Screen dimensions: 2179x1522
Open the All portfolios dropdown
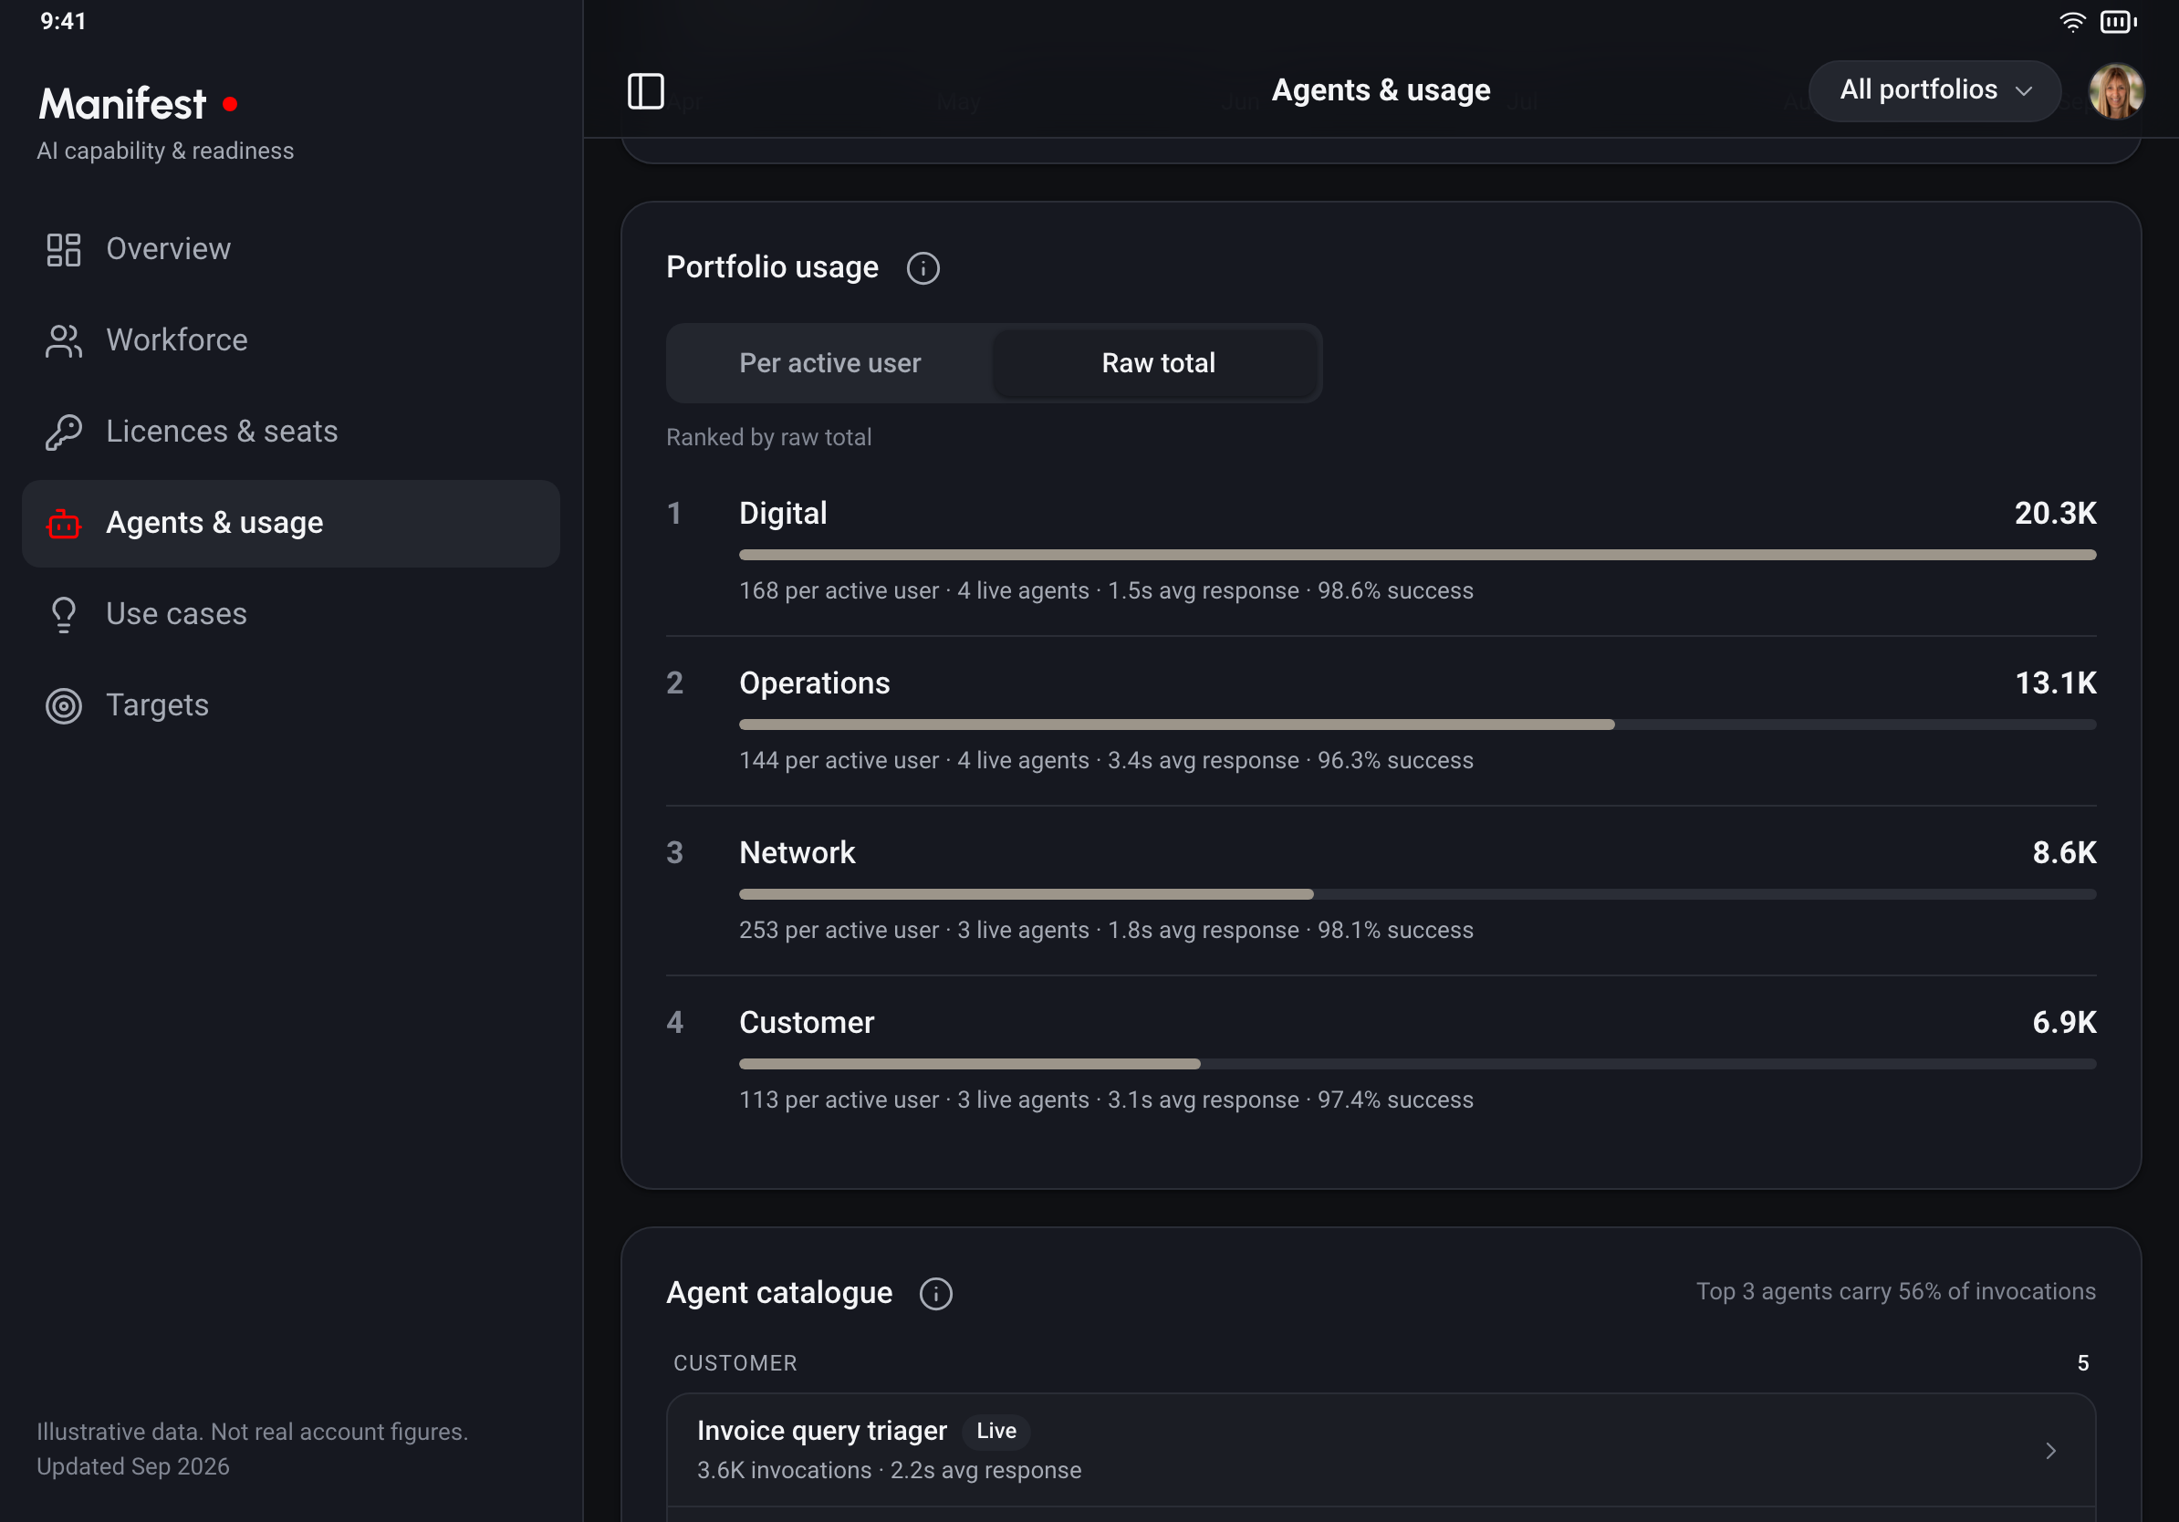click(x=1934, y=90)
